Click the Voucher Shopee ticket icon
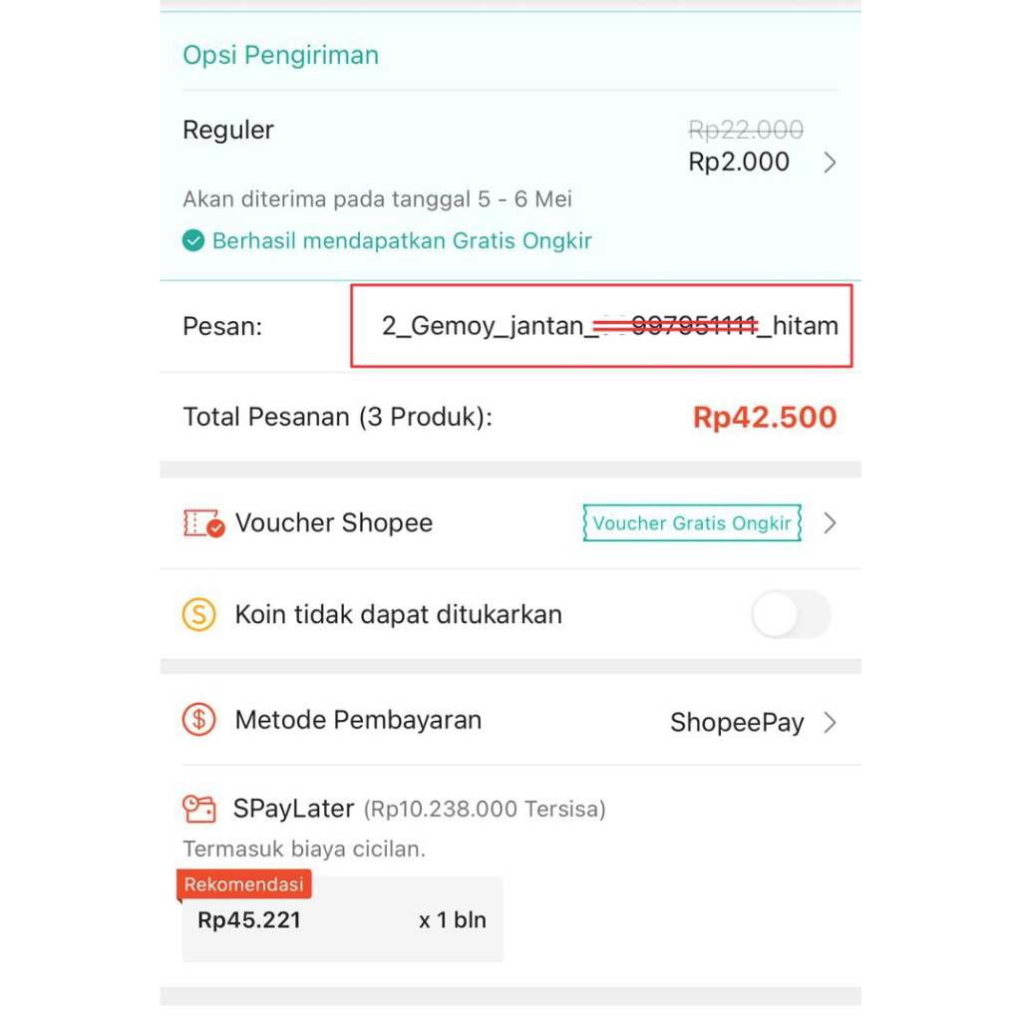This screenshot has height=1021, width=1021. coord(203,523)
